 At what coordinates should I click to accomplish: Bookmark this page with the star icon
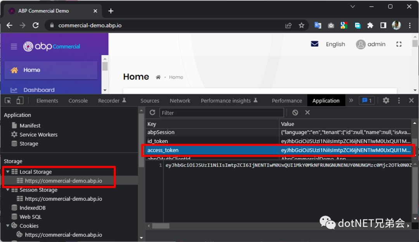[x=301, y=25]
